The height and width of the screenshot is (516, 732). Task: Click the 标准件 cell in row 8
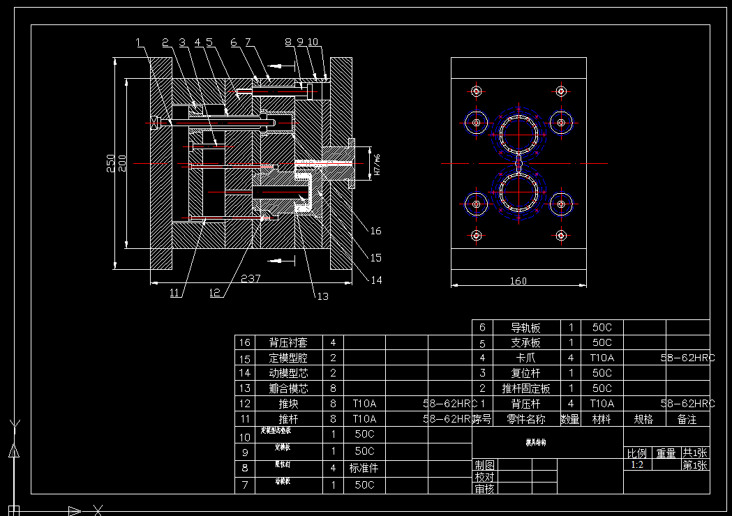(364, 468)
